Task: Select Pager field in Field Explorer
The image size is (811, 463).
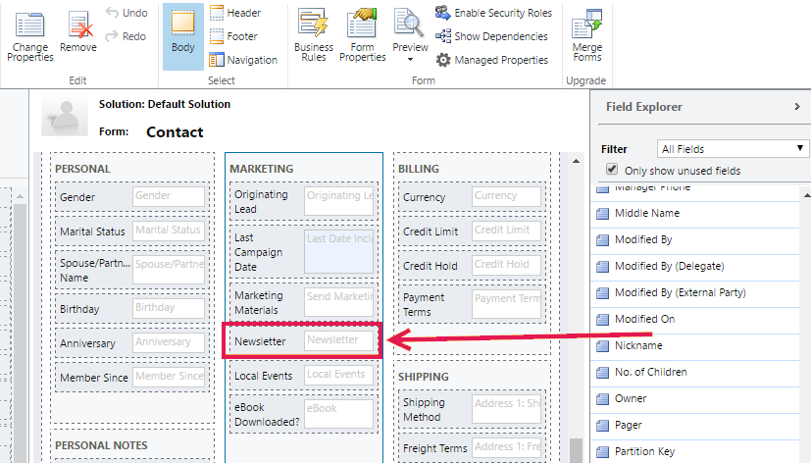Action: (x=695, y=426)
